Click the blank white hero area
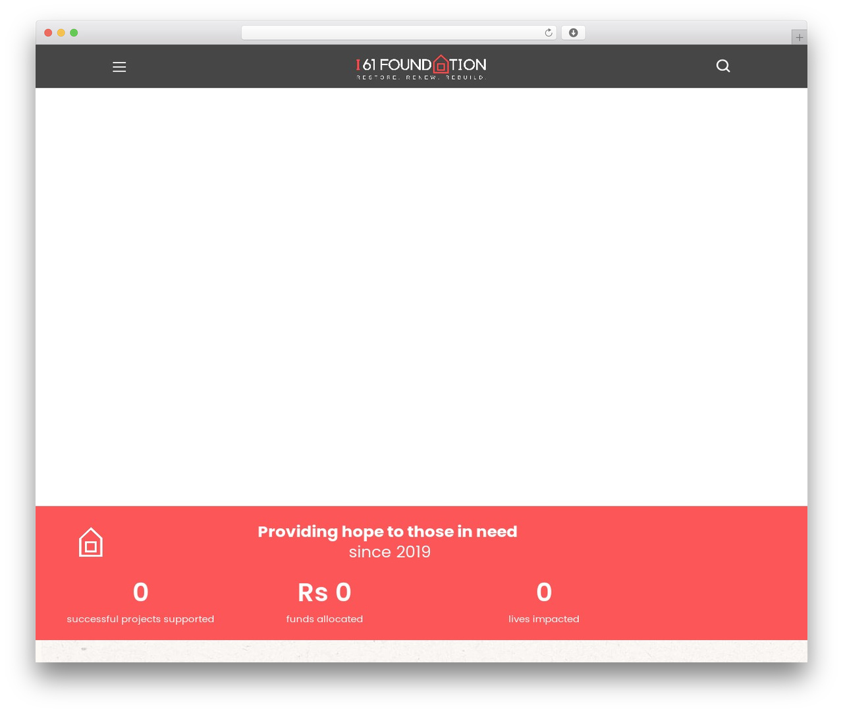Screen dimensions: 843x713 421,297
